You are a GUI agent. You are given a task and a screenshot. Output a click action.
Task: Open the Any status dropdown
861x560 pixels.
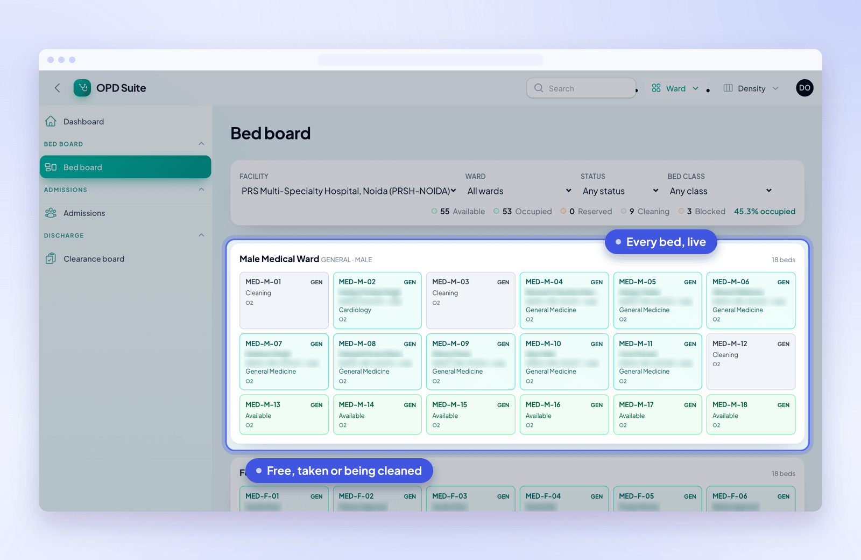[620, 191]
